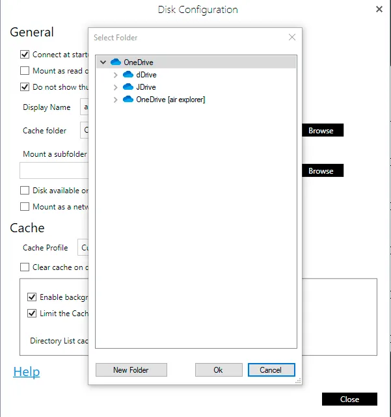Click Browse next to Cache folder
The height and width of the screenshot is (417, 391).
pyautogui.click(x=323, y=130)
